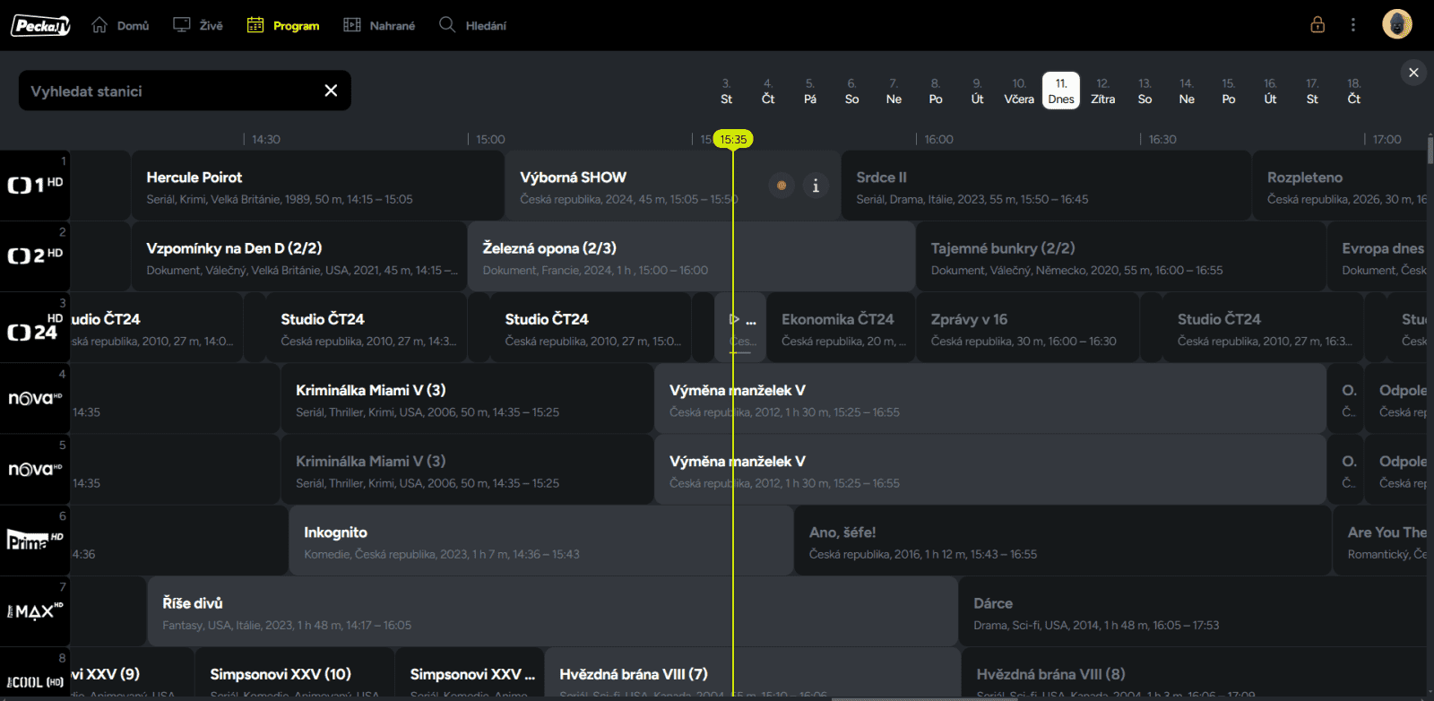
Task: Open Kriminálka Miami V on channel 4
Action: click(467, 398)
